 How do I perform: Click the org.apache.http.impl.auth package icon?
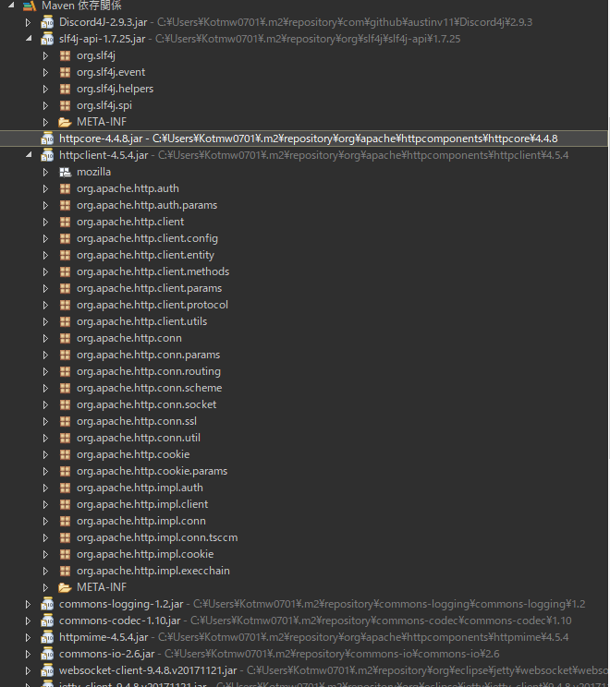tap(65, 488)
